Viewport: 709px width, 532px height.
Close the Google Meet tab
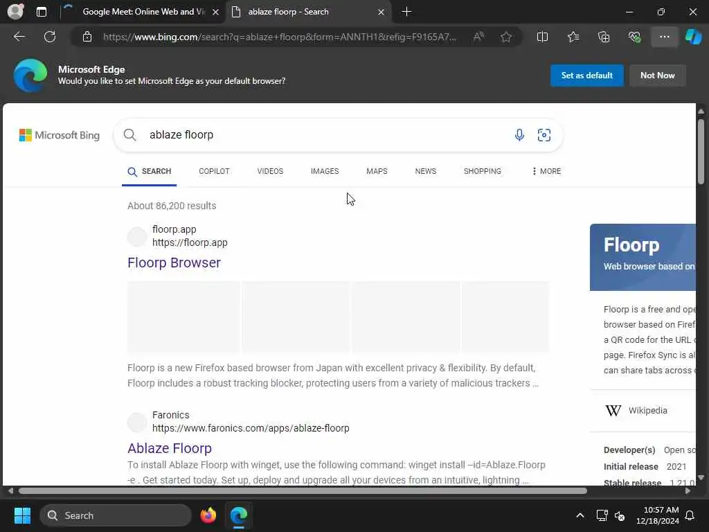216,12
